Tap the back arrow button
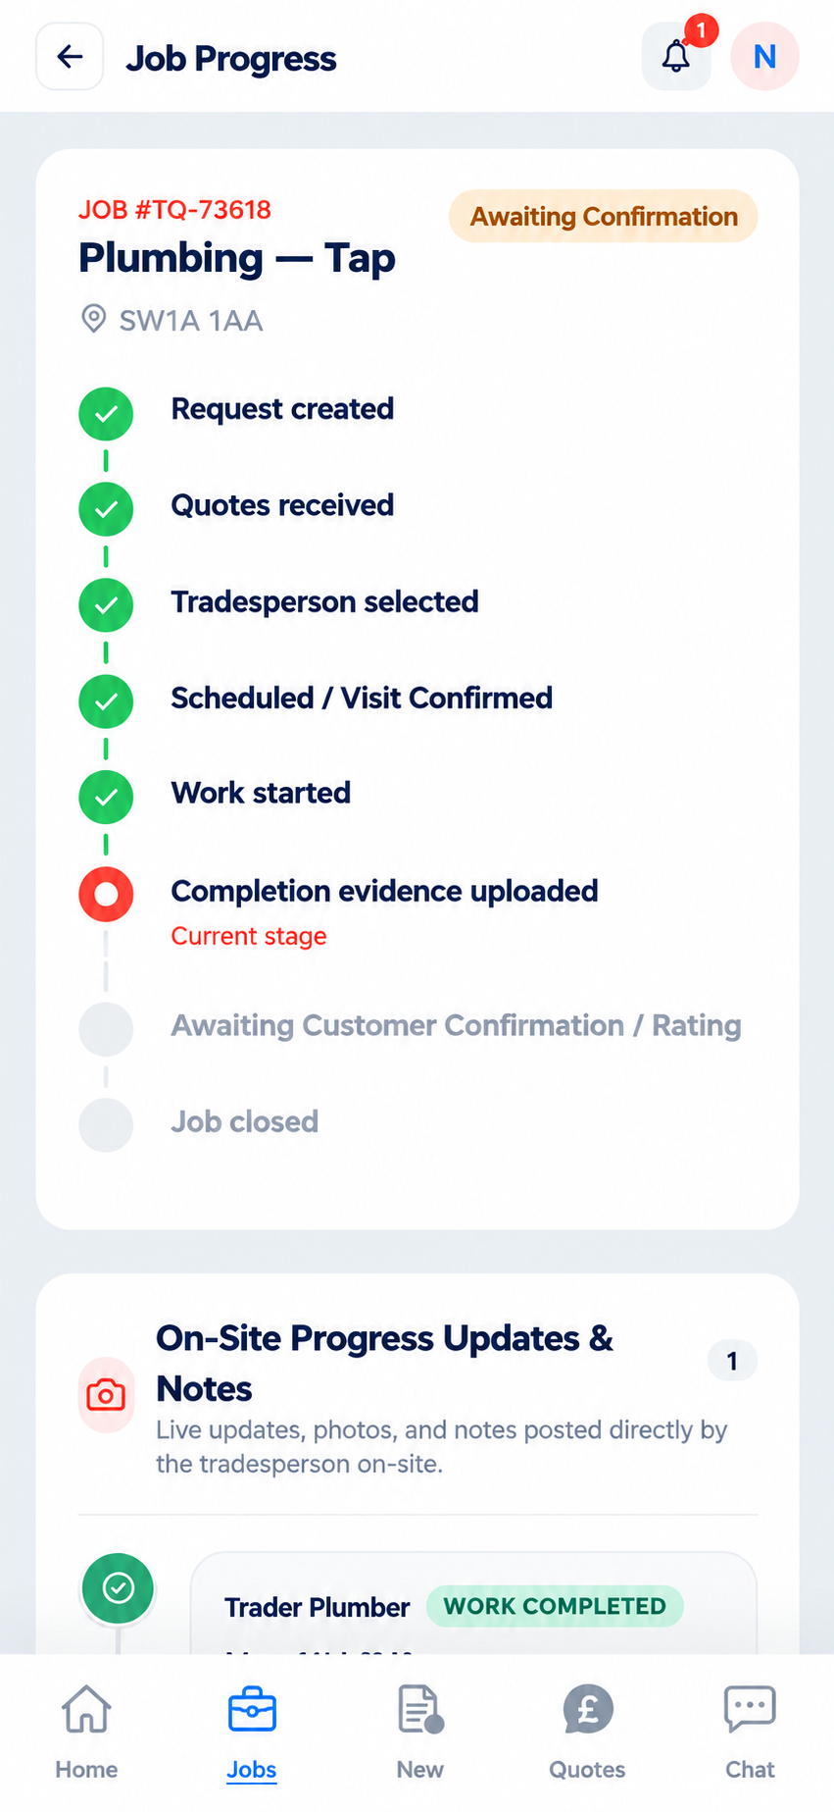 [x=70, y=57]
